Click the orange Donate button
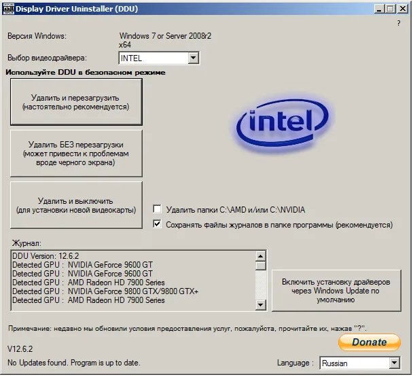The height and width of the screenshot is (377, 413). point(370,342)
